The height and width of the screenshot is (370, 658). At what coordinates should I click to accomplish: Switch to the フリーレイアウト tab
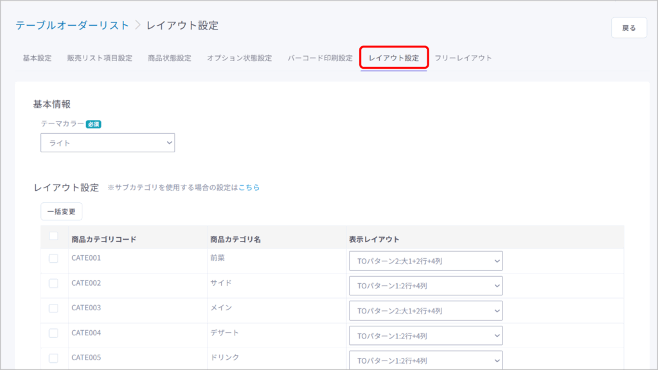coord(463,58)
